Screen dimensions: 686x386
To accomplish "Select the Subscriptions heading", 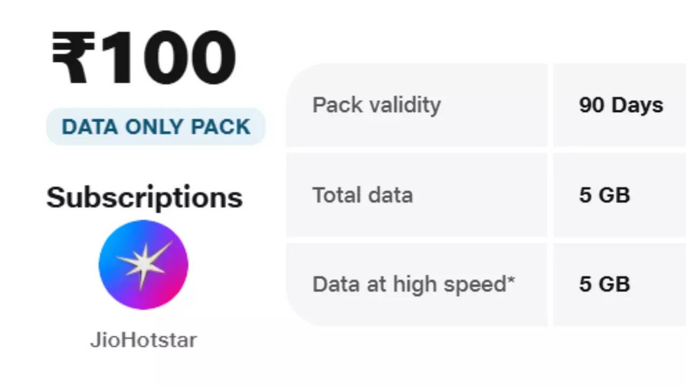I will [144, 197].
